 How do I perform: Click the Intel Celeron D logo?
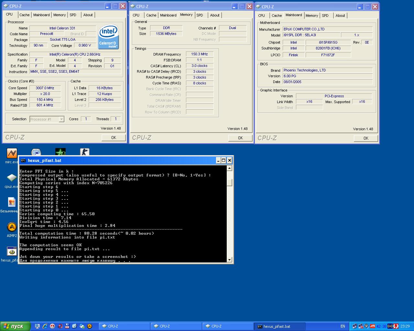pyautogui.click(x=108, y=37)
